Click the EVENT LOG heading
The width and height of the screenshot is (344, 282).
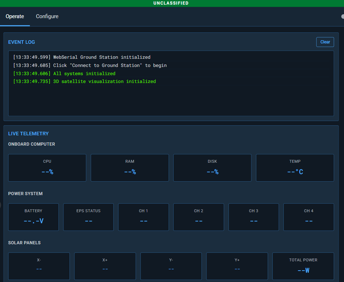tap(21, 42)
